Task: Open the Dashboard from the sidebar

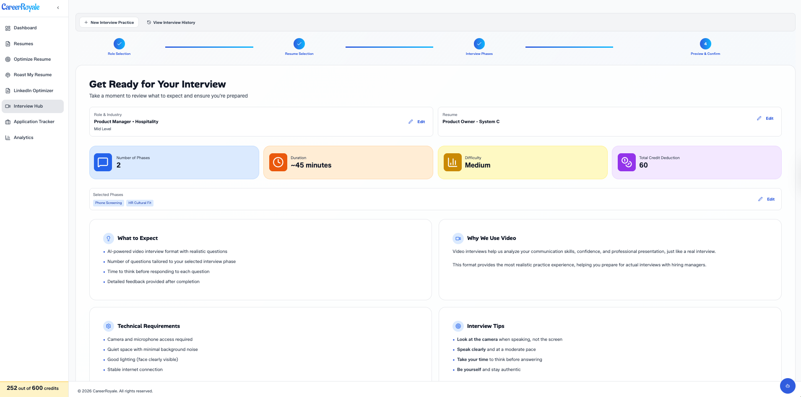Action: point(25,28)
